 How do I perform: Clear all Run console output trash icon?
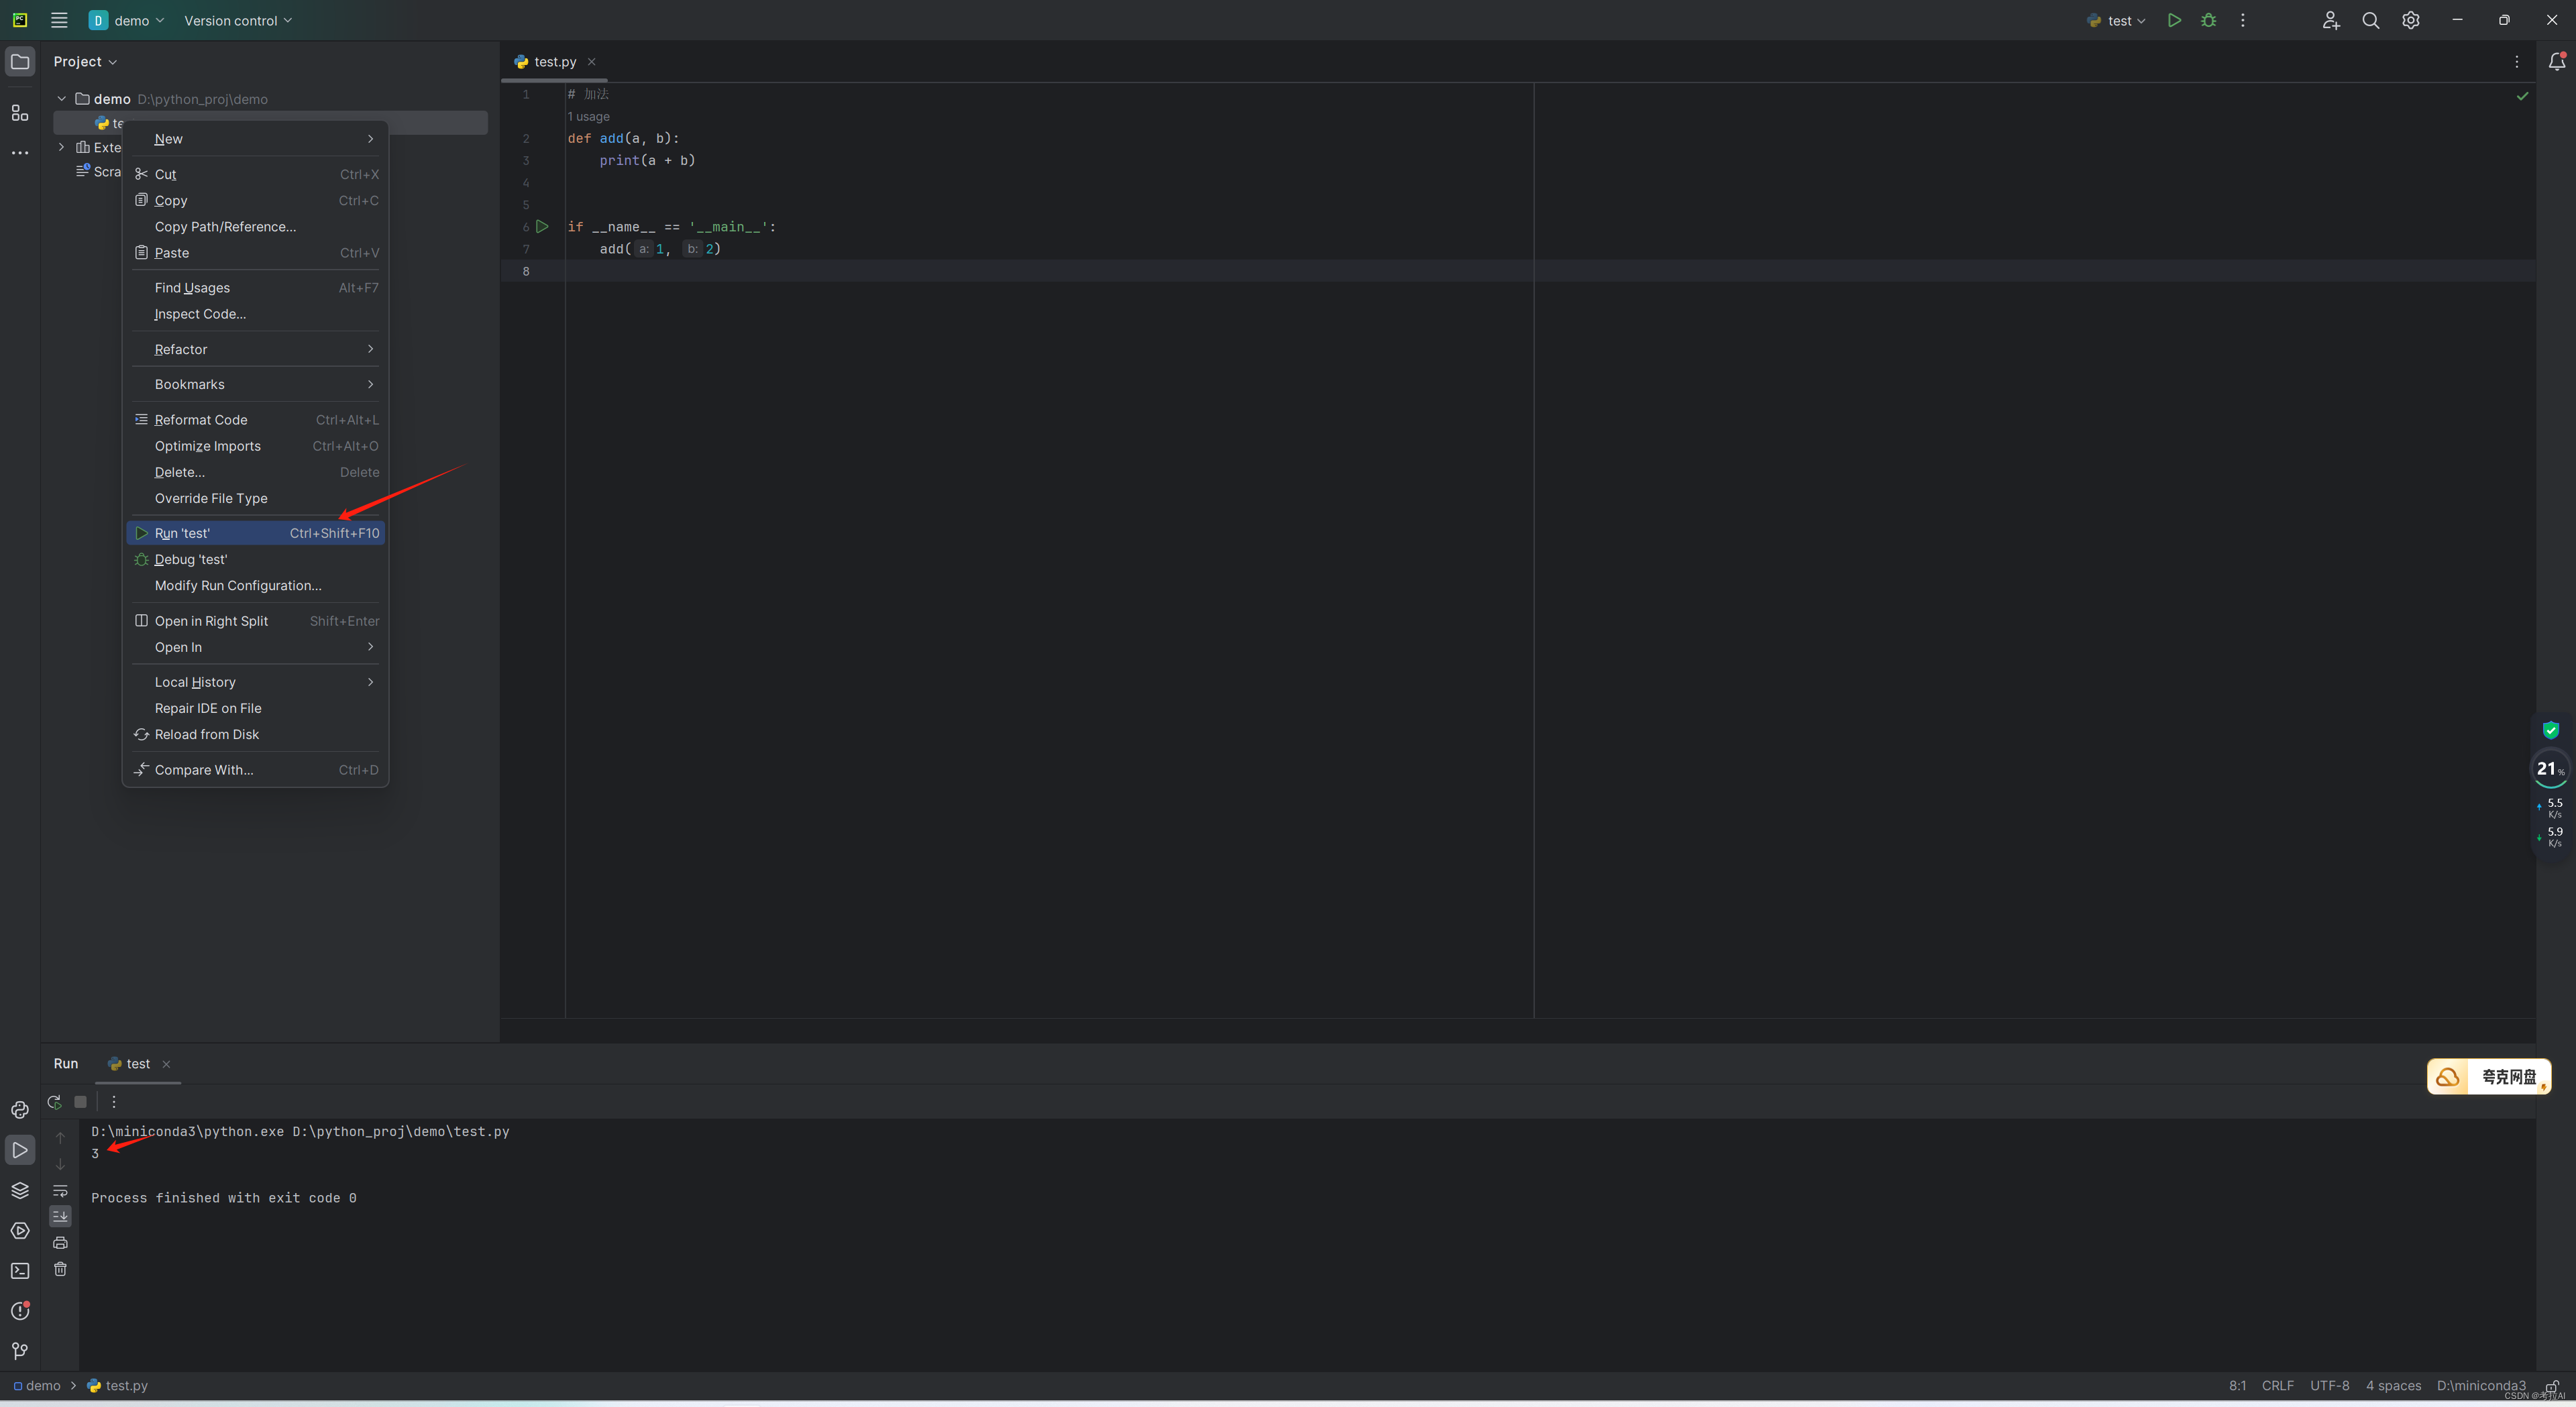[x=60, y=1269]
